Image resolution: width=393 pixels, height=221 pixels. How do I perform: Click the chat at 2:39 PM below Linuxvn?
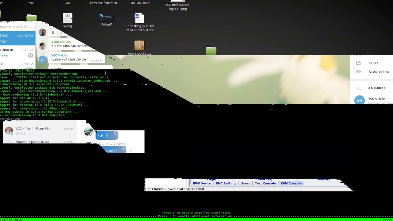(18, 64)
